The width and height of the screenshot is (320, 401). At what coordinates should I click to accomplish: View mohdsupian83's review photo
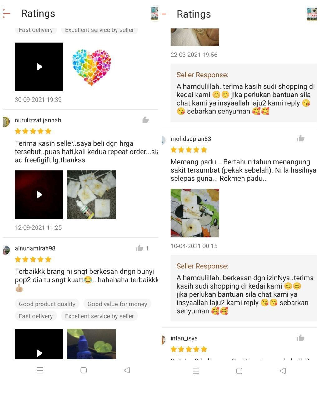(x=195, y=213)
